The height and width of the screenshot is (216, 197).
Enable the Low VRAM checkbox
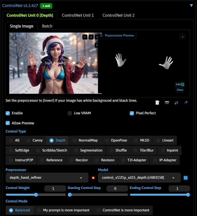(x=70, y=113)
